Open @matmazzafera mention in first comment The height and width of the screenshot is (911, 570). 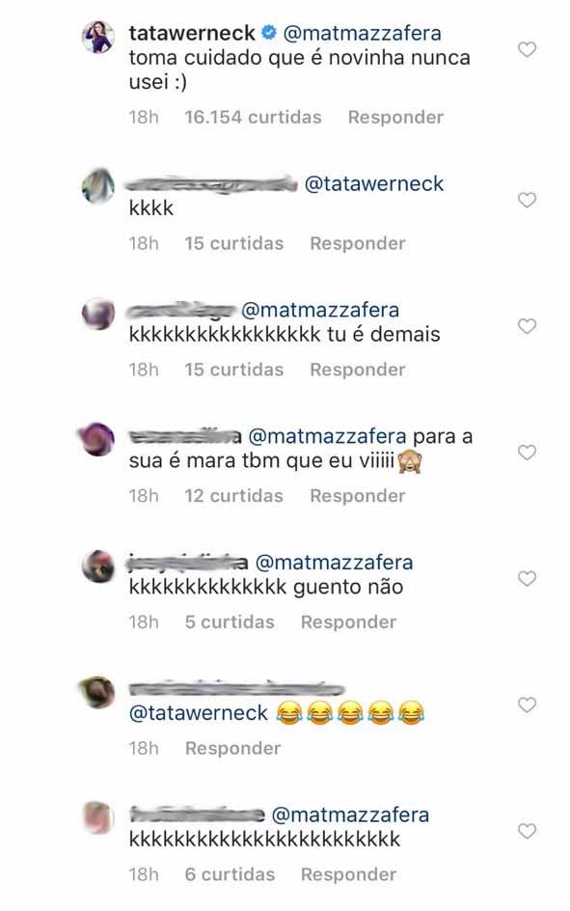pos(363,33)
